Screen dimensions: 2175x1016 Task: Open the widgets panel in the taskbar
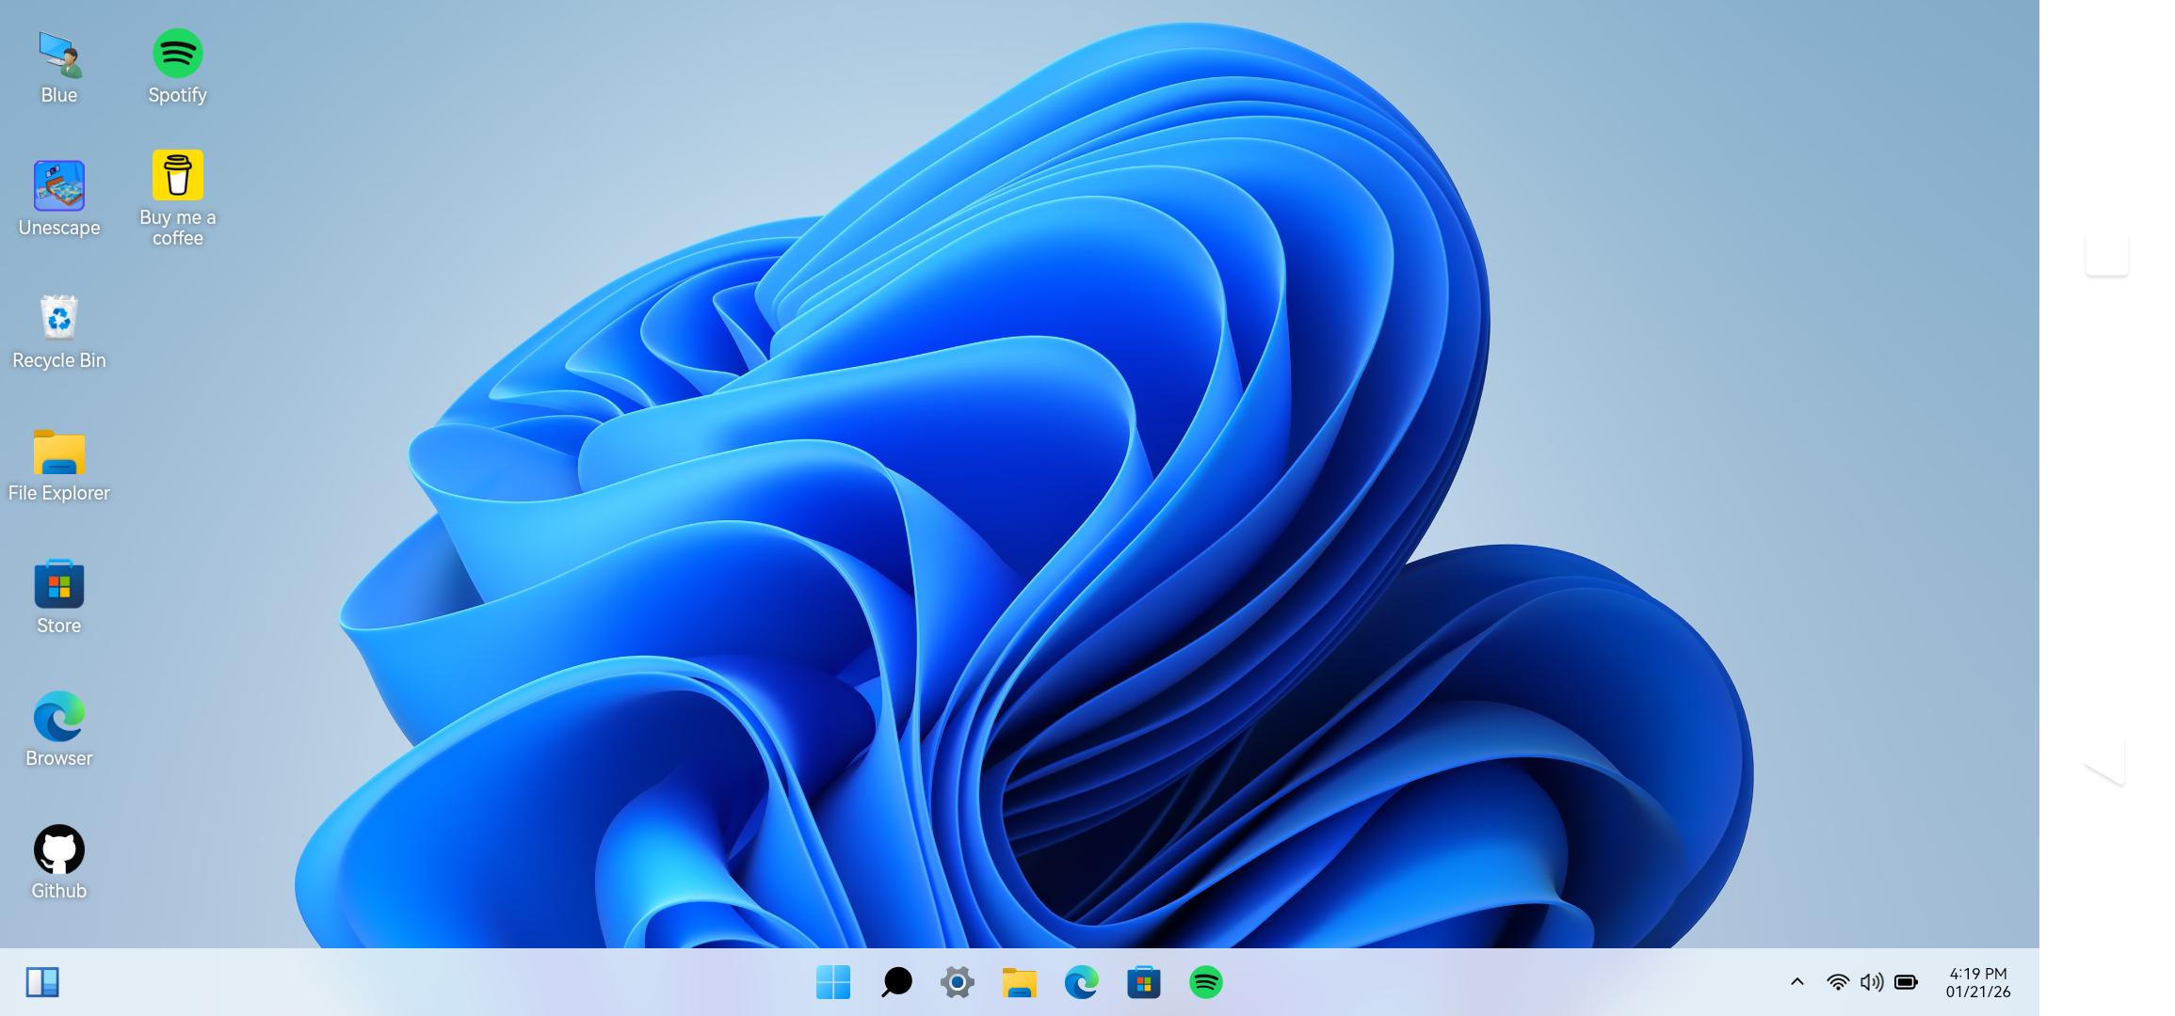coord(42,982)
